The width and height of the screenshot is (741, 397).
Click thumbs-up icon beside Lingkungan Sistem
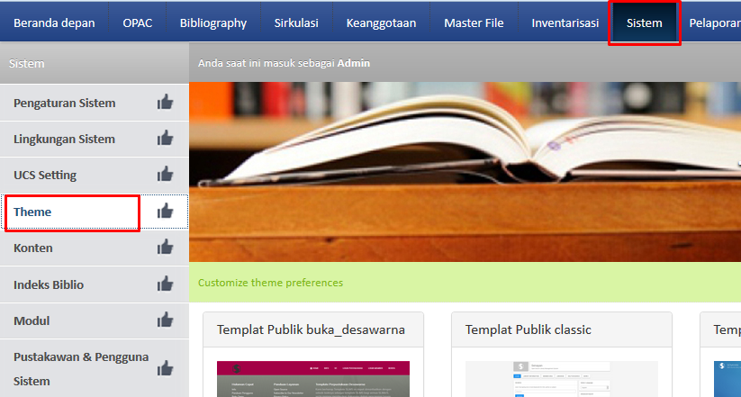click(165, 138)
